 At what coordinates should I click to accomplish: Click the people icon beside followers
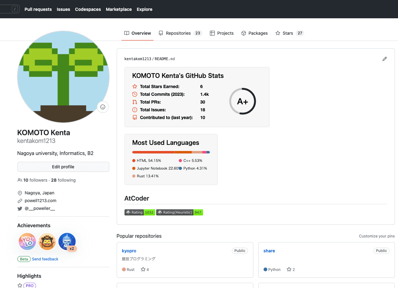tap(20, 180)
